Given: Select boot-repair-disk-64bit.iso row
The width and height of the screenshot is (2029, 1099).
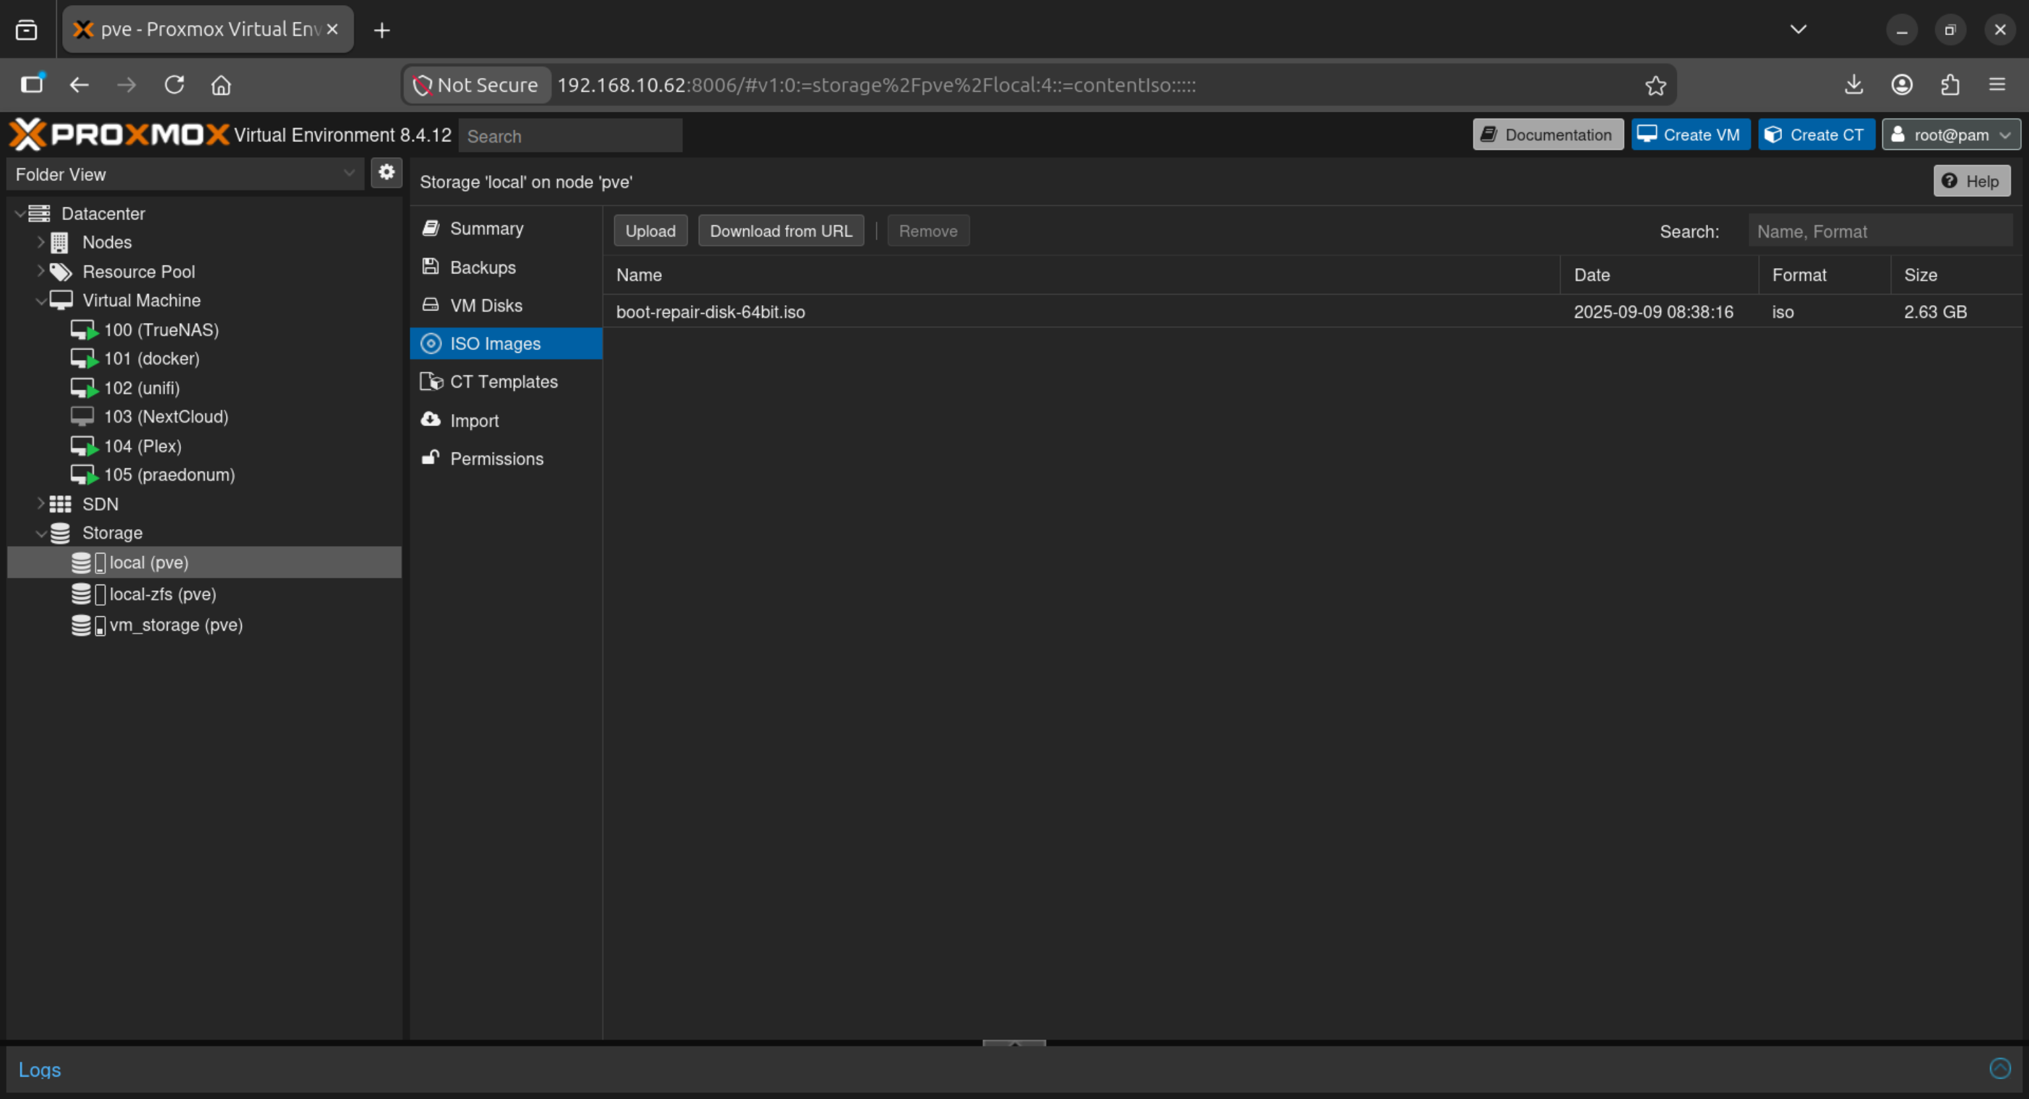Looking at the screenshot, I should pyautogui.click(x=1313, y=312).
